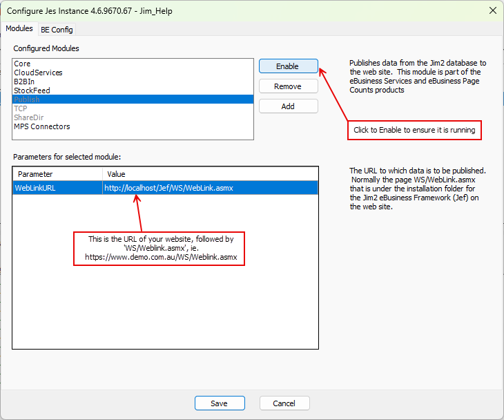Click the Remove module button

[x=289, y=86]
